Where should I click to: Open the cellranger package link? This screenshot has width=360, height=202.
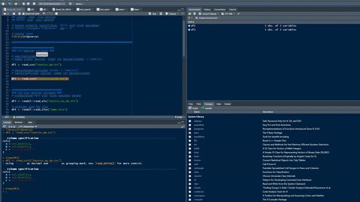199,168
